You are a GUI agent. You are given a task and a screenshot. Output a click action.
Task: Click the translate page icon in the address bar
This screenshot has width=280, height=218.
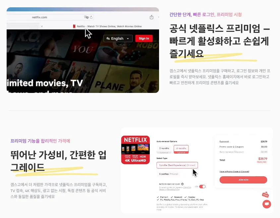tap(86, 17)
